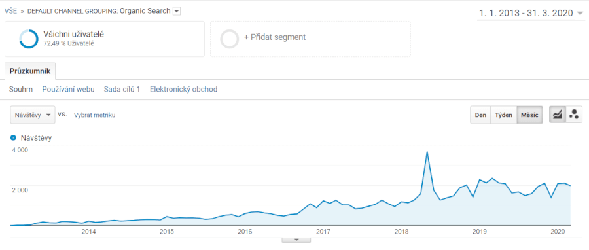Click + Přidat segment
This screenshot has height=250, width=589.
pyautogui.click(x=275, y=37)
